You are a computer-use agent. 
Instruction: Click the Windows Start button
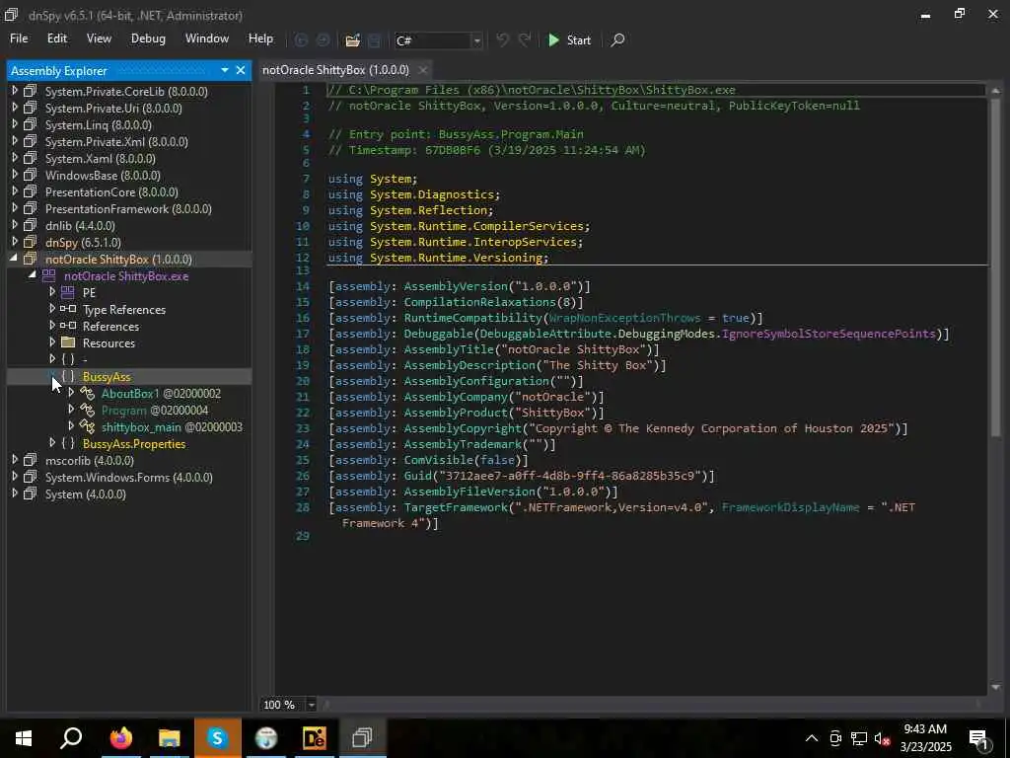(x=24, y=737)
